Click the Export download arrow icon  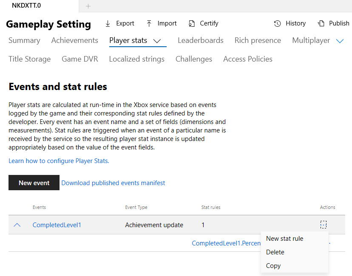108,23
